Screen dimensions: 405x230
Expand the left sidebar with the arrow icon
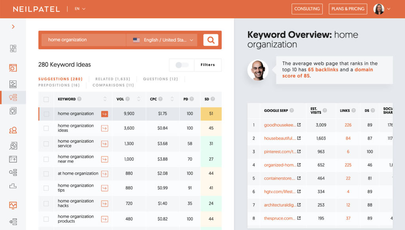(13, 27)
